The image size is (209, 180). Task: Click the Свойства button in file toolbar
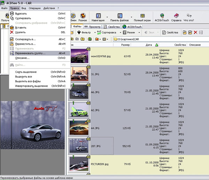point(170,32)
